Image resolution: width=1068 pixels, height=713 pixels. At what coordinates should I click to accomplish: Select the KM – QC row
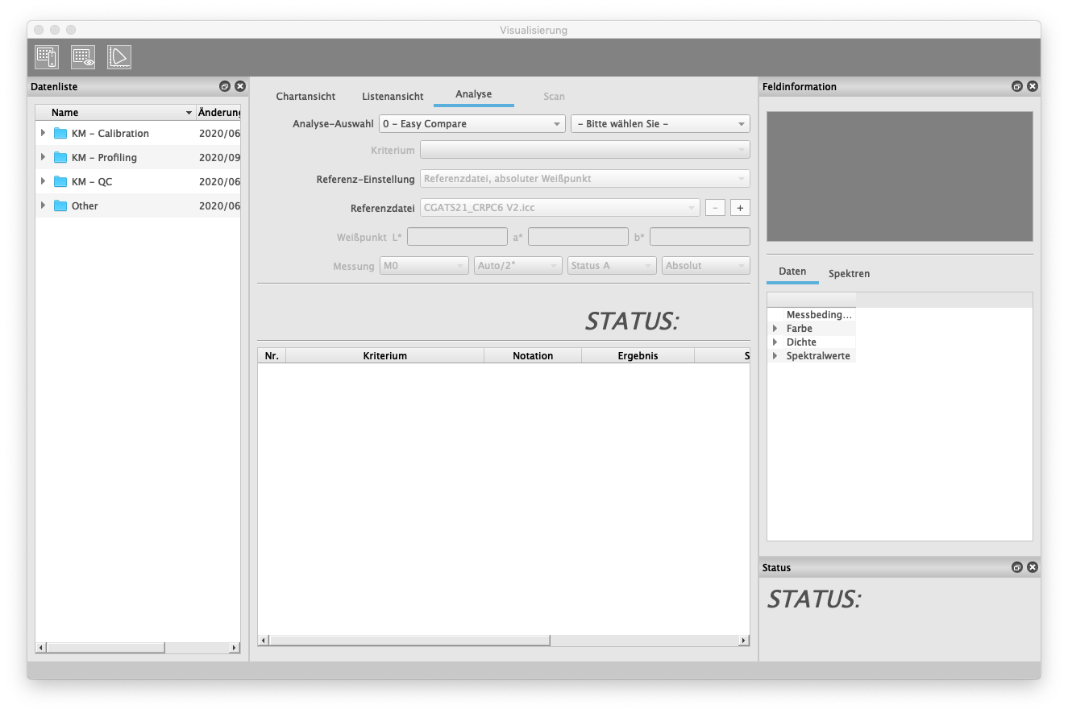click(x=138, y=181)
